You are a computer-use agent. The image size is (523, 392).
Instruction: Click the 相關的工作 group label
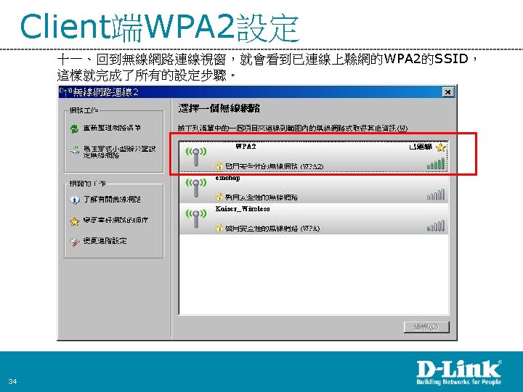point(87,184)
